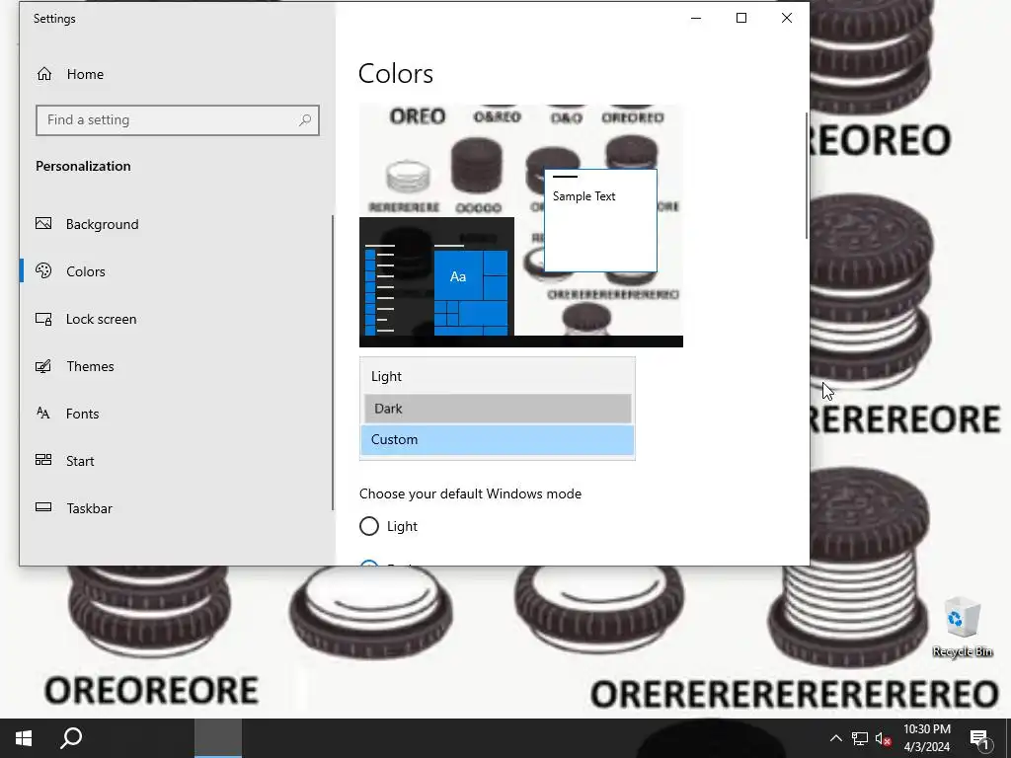This screenshot has width=1011, height=758.
Task: Click the Aa tile in the preview
Action: (458, 276)
